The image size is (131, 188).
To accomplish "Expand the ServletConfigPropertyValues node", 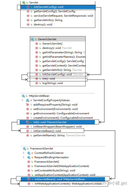I will tap(22, 100).
